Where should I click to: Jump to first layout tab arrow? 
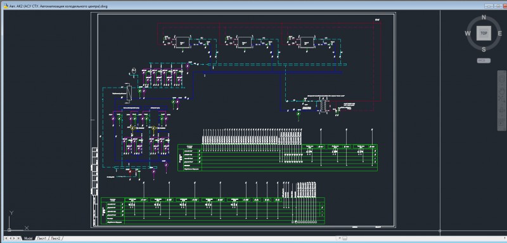6,239
